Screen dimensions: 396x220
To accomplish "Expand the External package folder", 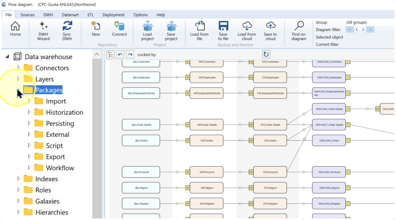I will pyautogui.click(x=29, y=134).
